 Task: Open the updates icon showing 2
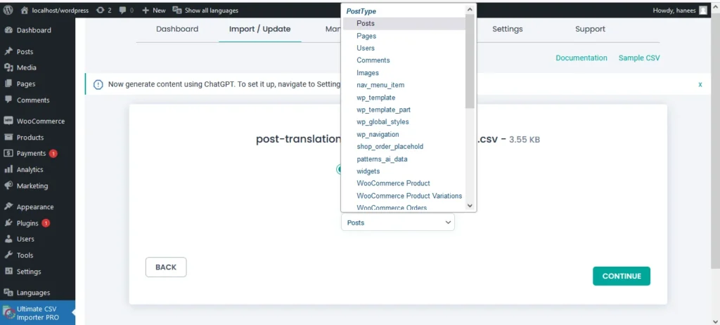coord(100,10)
